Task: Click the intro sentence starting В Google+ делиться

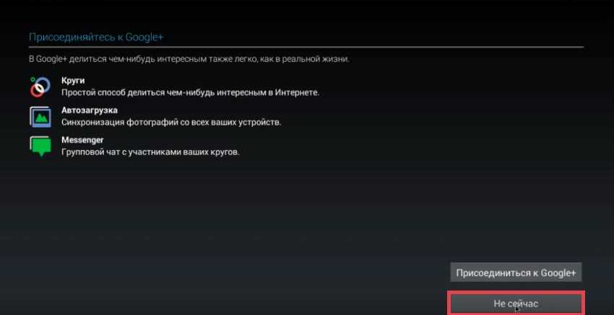Action: [189, 60]
